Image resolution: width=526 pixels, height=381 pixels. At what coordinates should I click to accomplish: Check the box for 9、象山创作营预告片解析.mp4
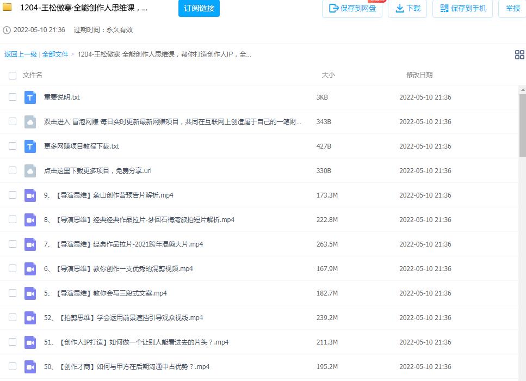point(13,195)
